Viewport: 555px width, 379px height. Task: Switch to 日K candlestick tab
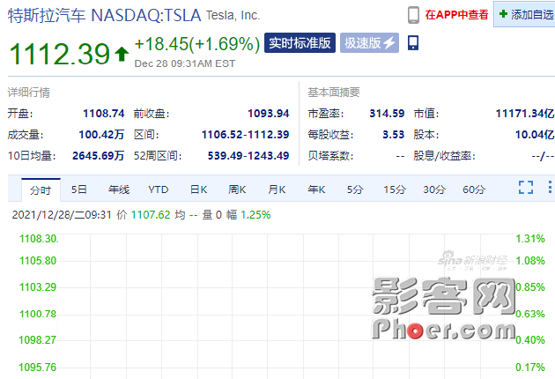tap(198, 189)
